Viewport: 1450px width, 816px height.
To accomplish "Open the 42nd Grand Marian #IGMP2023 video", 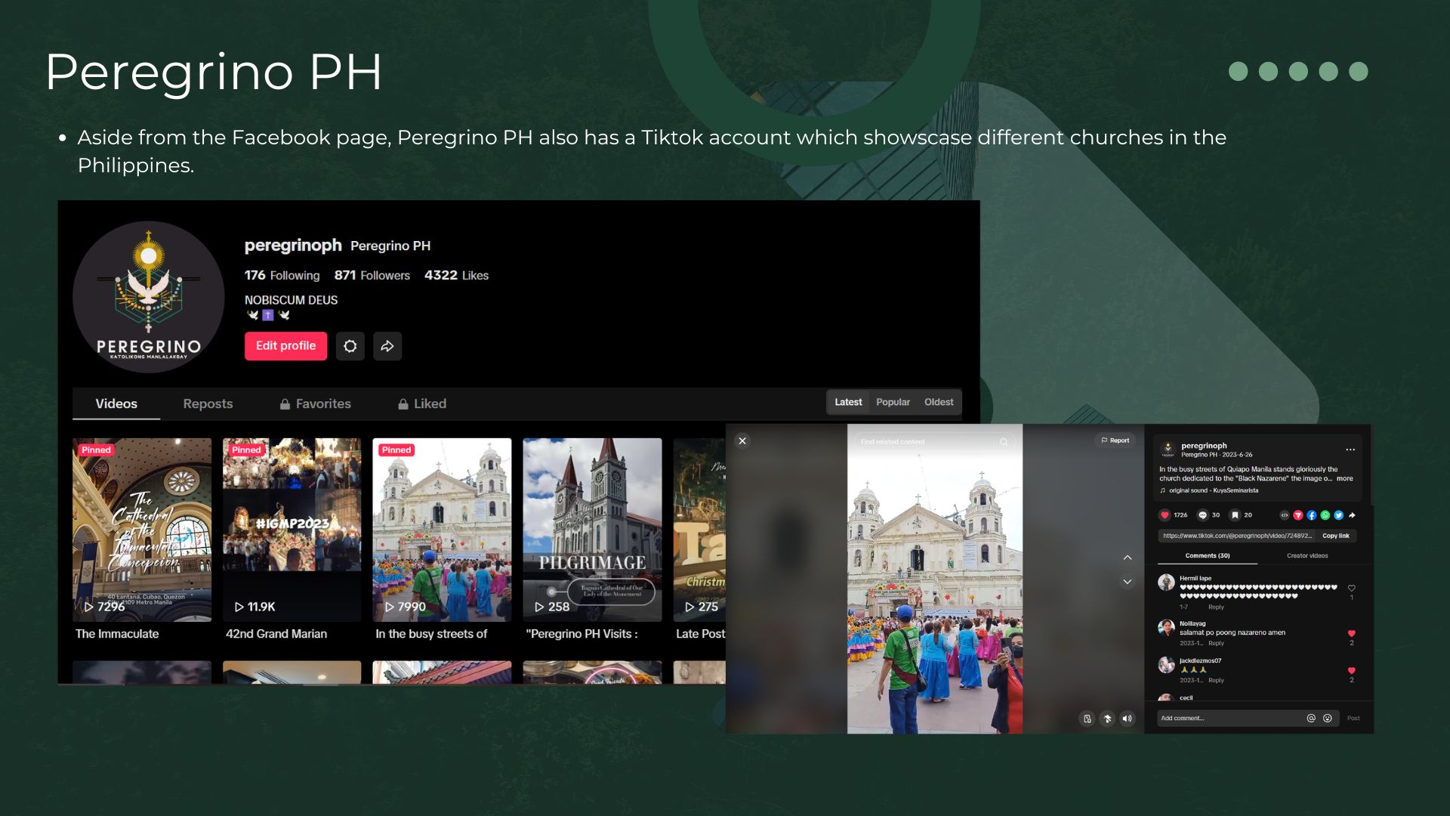I will coord(292,530).
